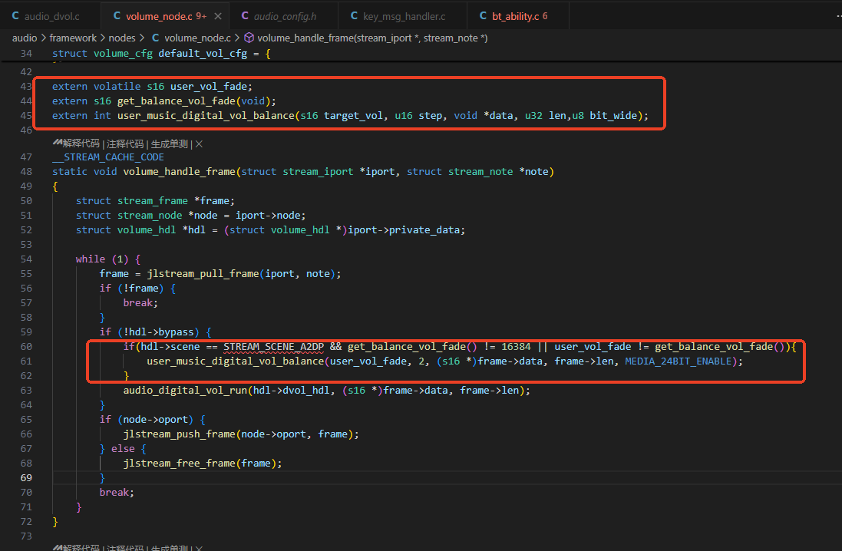Click line number 69 in the gutter
The width and height of the screenshot is (842, 551).
point(26,478)
